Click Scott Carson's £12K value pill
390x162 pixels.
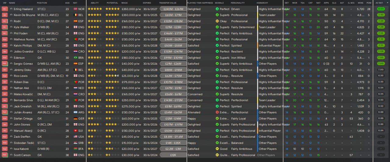coord(173,155)
